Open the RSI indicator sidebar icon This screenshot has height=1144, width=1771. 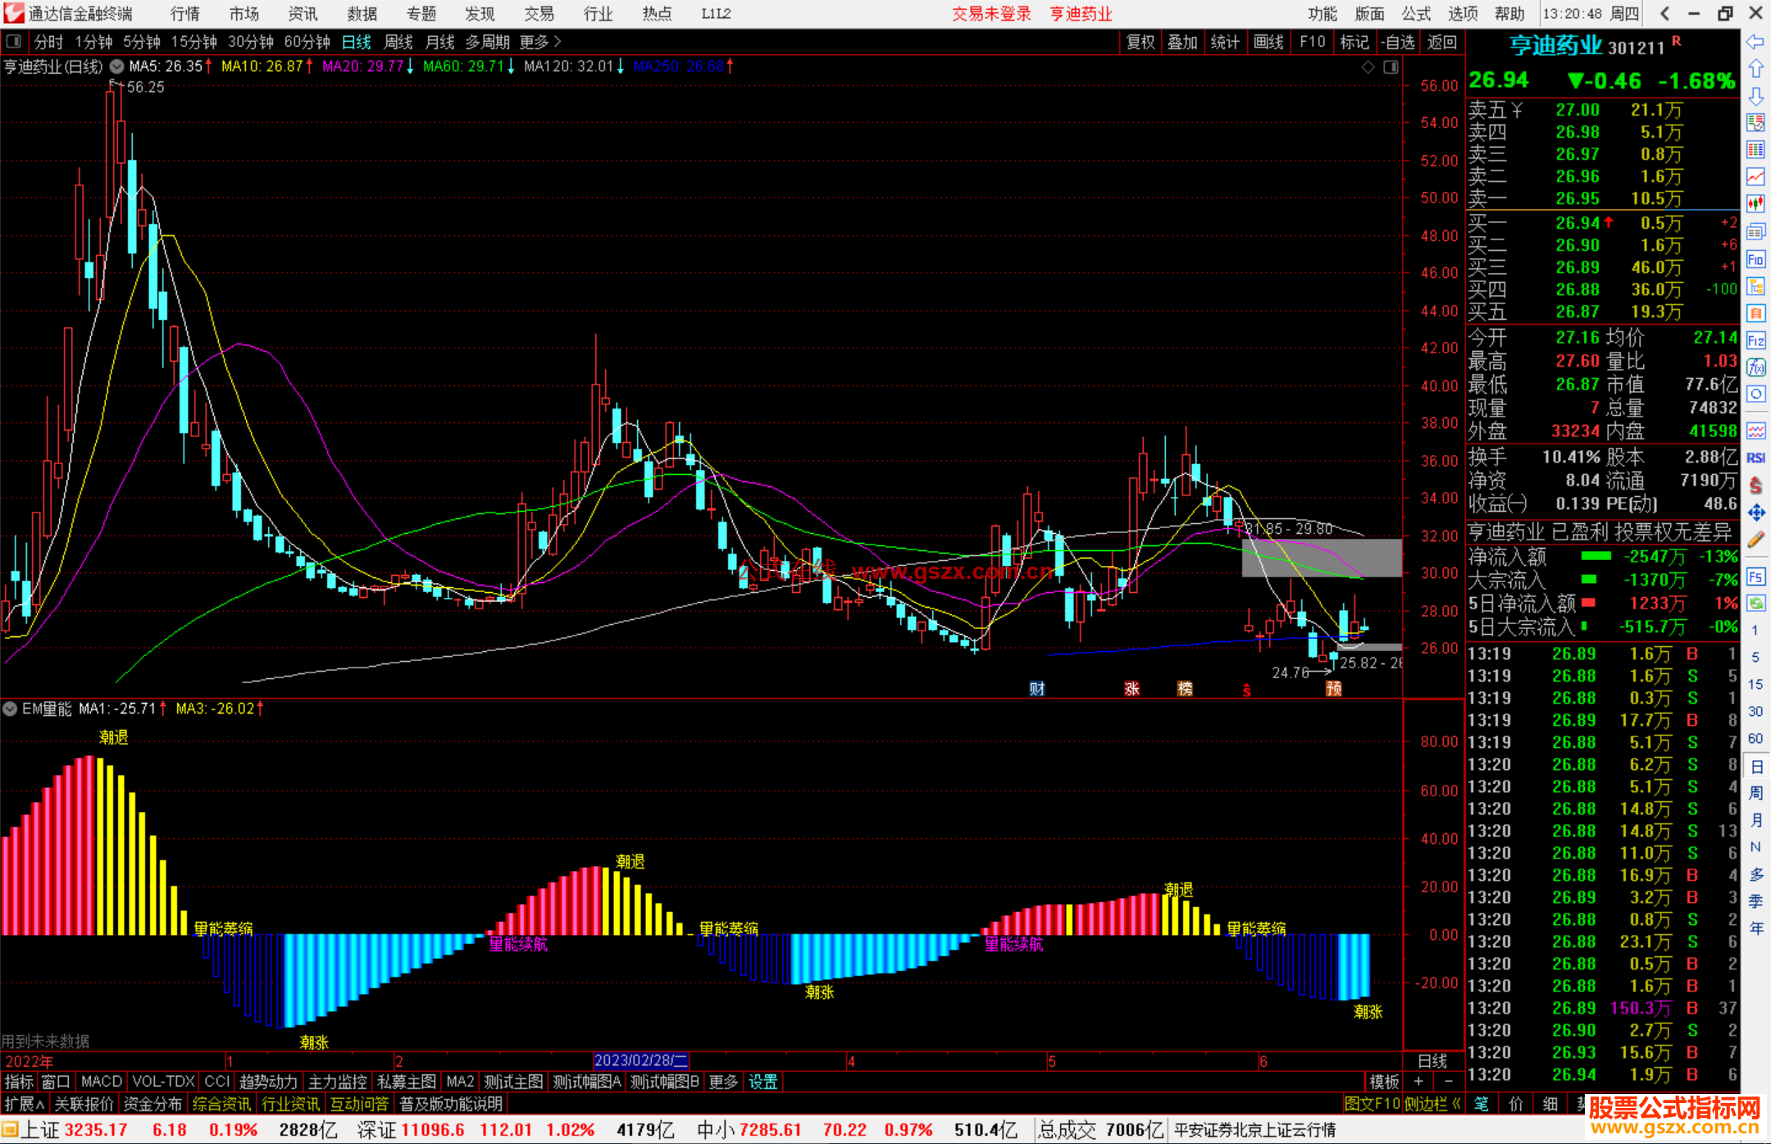[1755, 458]
